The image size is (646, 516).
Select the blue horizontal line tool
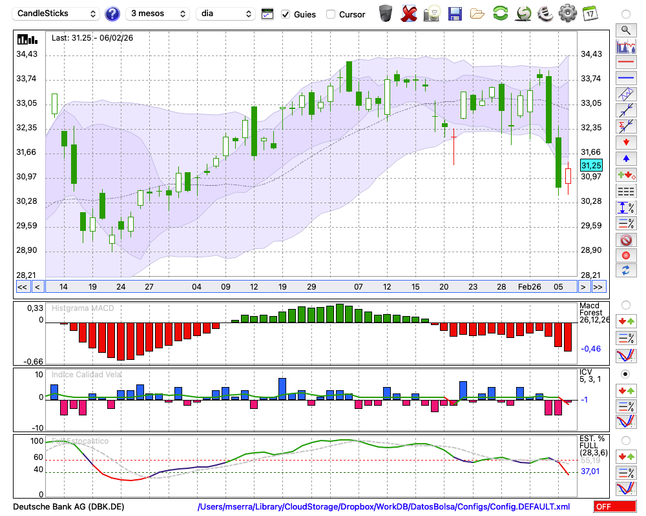click(626, 78)
